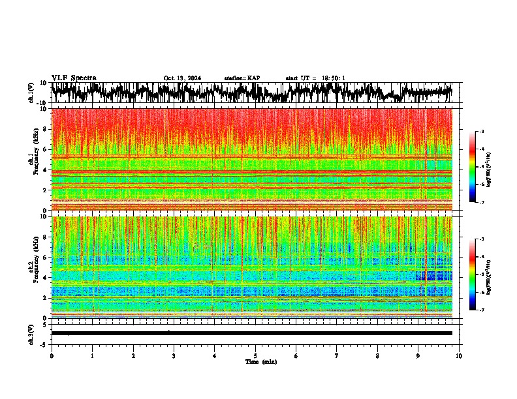Click the "station=KAP" label
This screenshot has width=517, height=399.
[x=242, y=78]
